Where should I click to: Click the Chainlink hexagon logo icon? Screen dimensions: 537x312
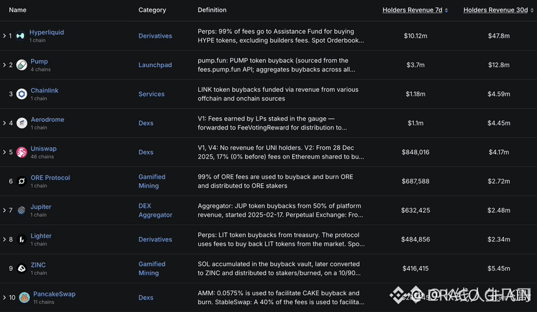(21, 94)
